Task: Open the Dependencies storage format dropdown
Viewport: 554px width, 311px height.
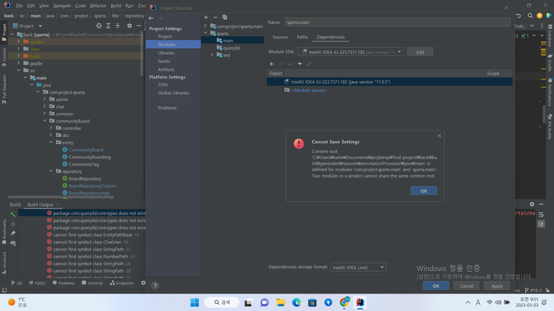Action: tap(358, 268)
